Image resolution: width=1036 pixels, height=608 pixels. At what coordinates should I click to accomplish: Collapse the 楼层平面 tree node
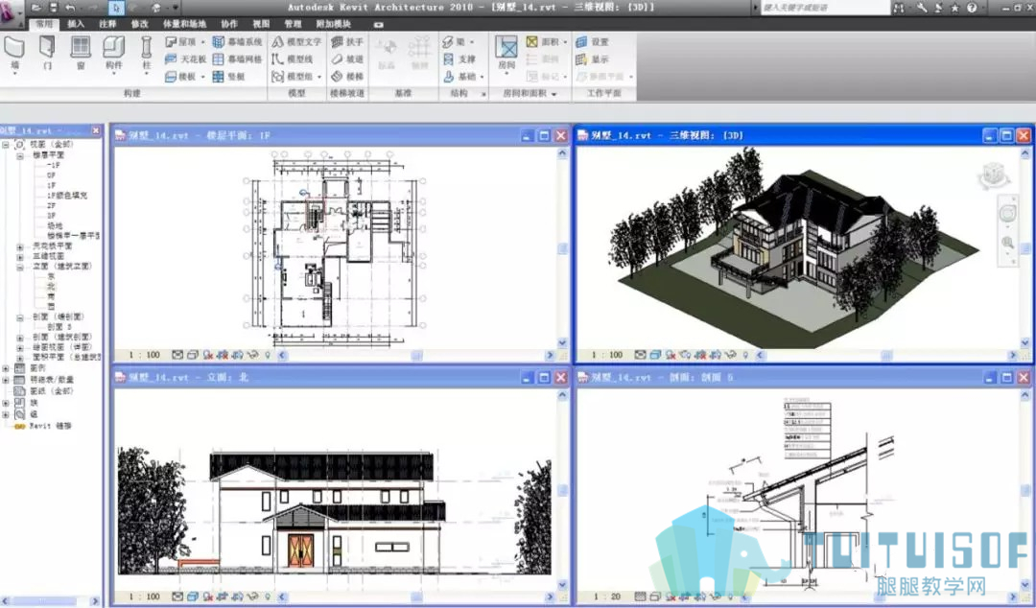20,154
